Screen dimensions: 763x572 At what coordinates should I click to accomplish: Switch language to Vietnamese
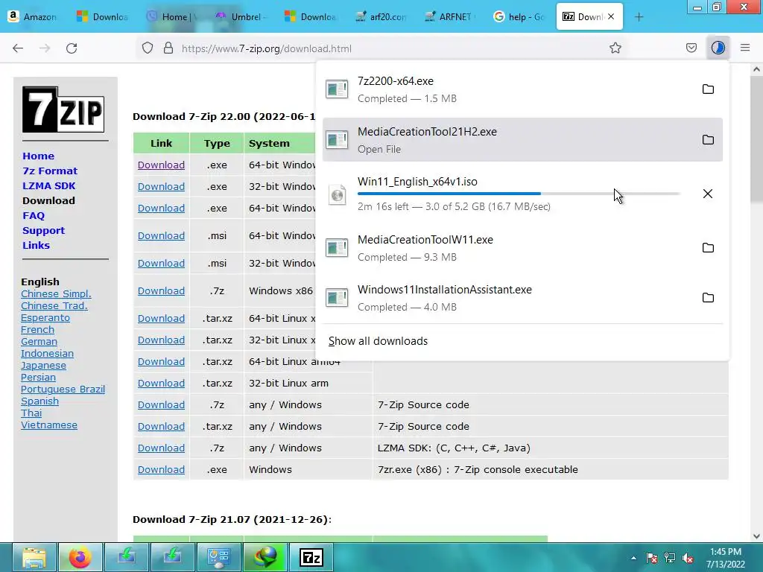(49, 425)
